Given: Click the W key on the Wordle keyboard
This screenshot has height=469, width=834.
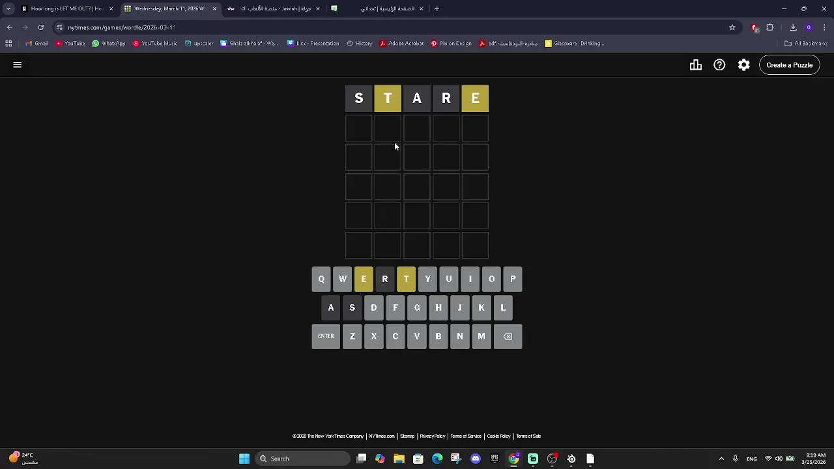Looking at the screenshot, I should (343, 279).
